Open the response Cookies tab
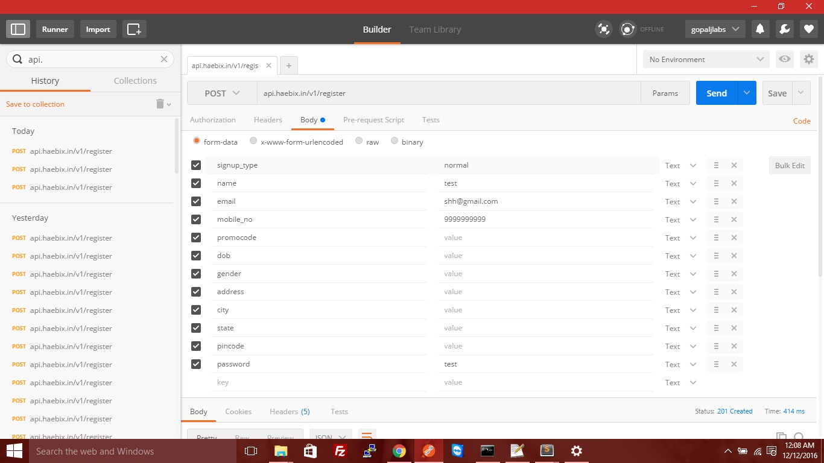The image size is (824, 463). pyautogui.click(x=238, y=412)
